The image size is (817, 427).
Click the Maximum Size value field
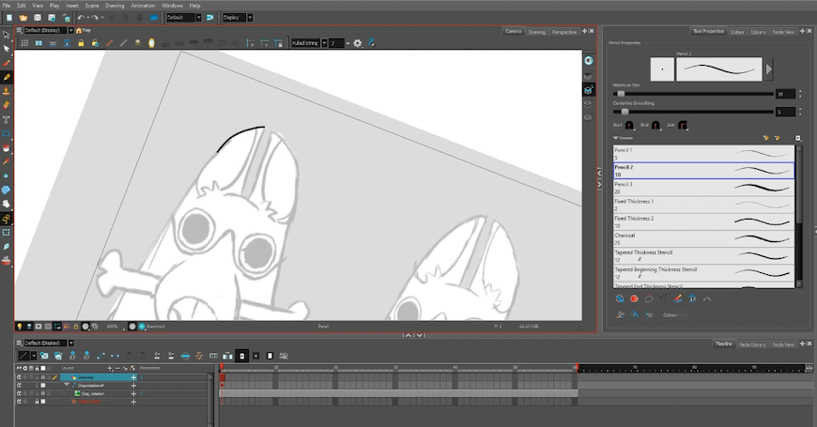point(785,94)
